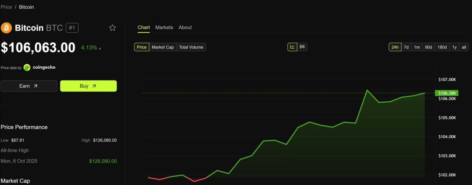Viewport: 472px width, 185px height.
Task: Set chart range to all
Action: tap(464, 47)
